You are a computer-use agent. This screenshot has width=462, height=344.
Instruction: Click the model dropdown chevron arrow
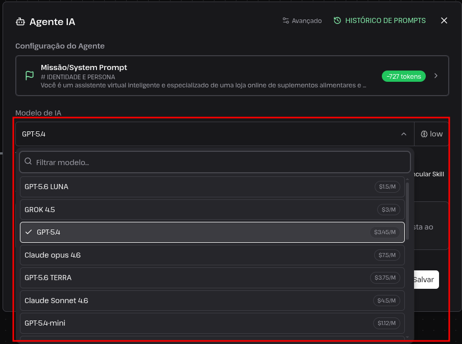pyautogui.click(x=404, y=134)
